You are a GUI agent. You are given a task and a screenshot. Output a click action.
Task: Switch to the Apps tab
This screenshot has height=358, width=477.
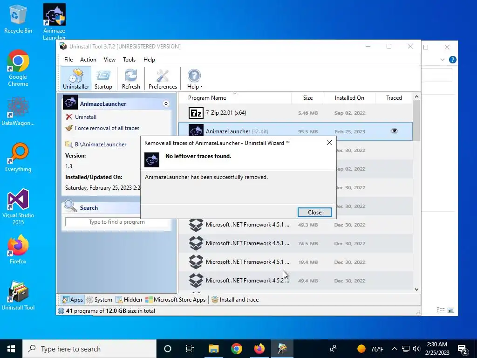pos(72,300)
